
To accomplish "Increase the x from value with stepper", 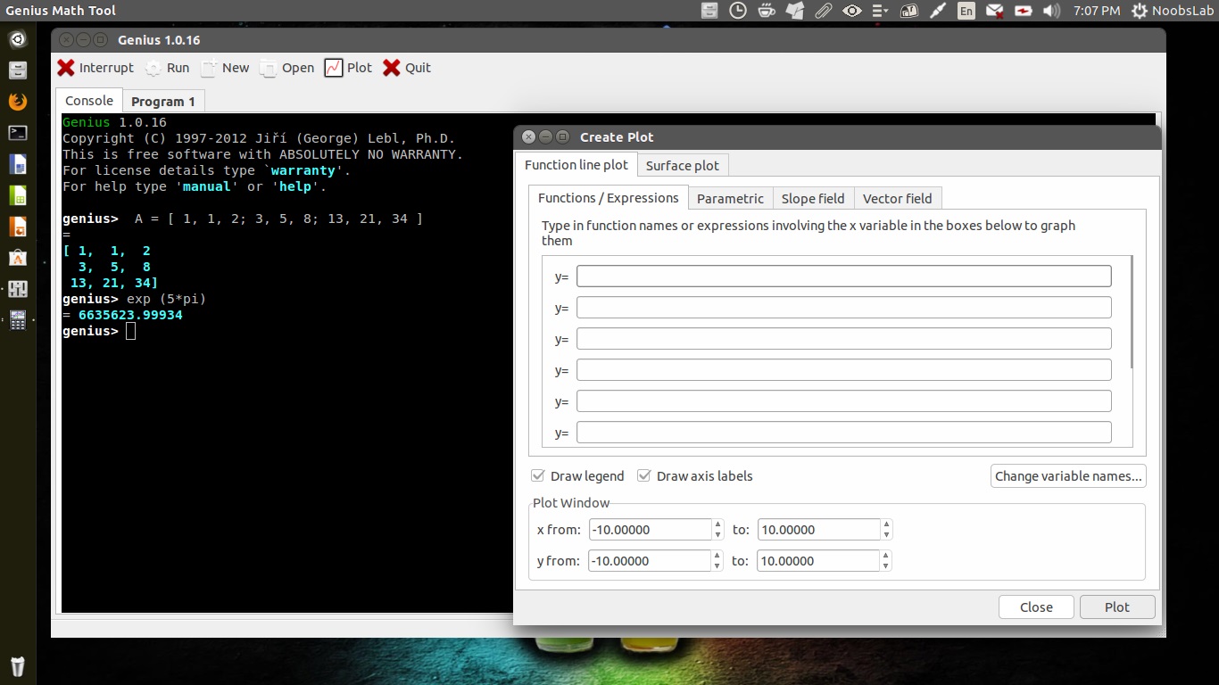I will point(718,524).
